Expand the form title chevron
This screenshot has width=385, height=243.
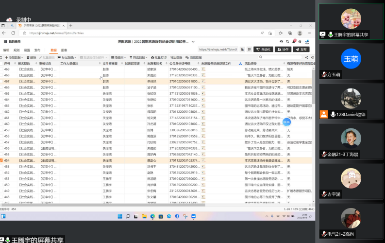193,42
